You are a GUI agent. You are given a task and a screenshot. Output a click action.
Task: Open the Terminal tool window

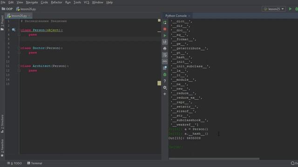[x=34, y=163]
